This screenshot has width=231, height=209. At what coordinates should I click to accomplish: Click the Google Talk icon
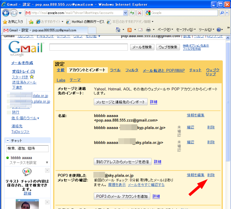27,172
